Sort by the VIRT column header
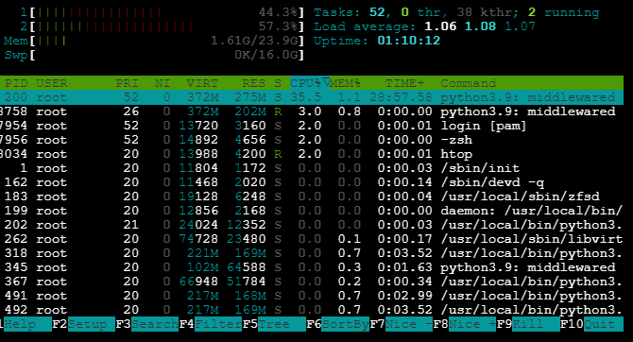The height and width of the screenshot is (342, 633). (x=202, y=83)
